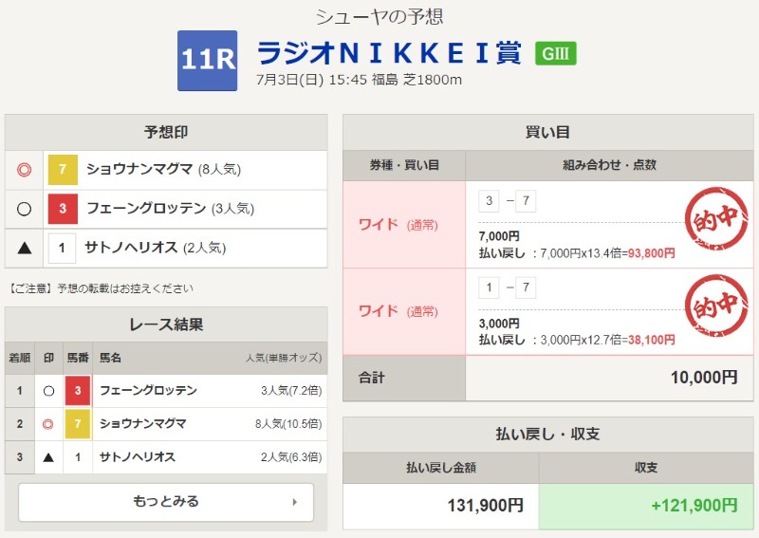Click the race date 7月3日(日) 15:45 line

click(359, 80)
